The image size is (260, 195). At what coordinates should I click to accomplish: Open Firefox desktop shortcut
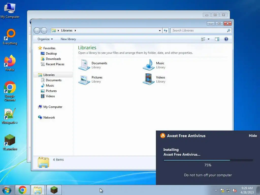point(10,63)
